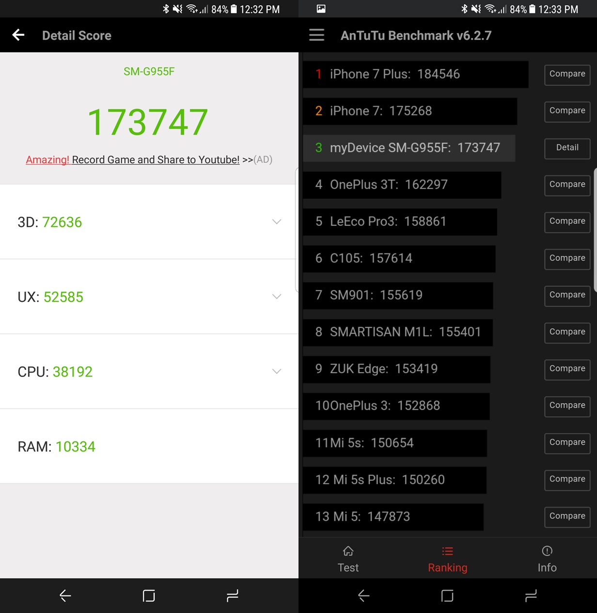The height and width of the screenshot is (613, 597).
Task: Compare with C105
Action: 567,258
